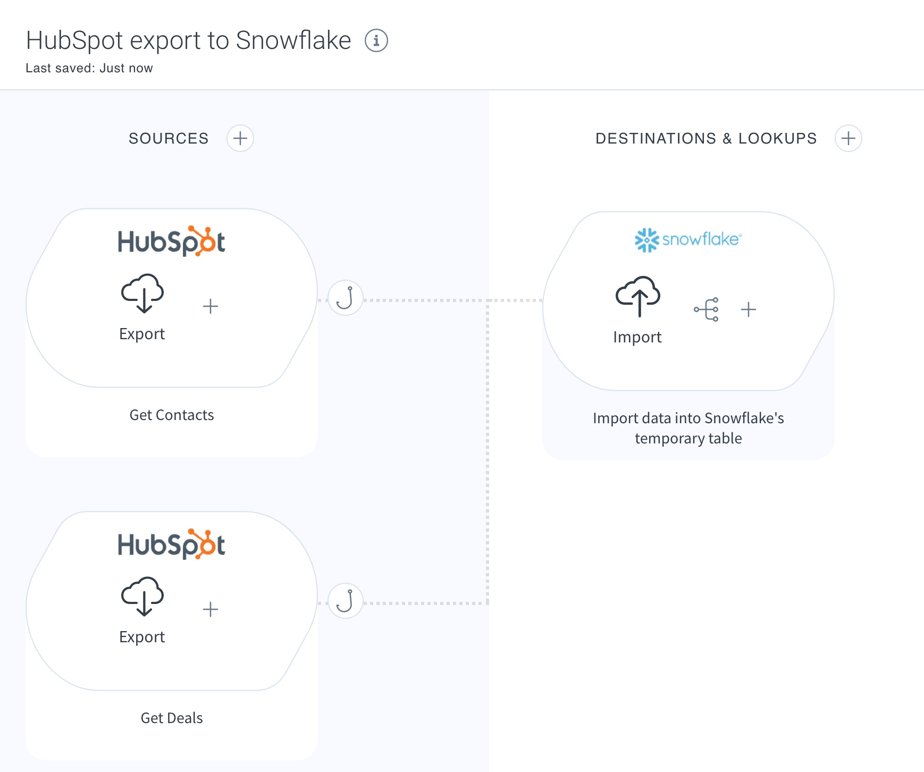Select the Get Deals label
This screenshot has width=924, height=772.
pos(172,718)
